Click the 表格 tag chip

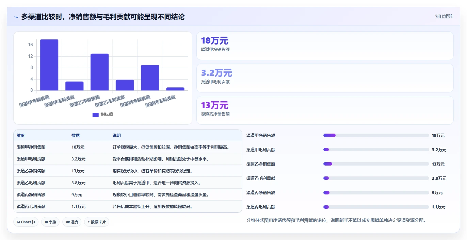50,222
